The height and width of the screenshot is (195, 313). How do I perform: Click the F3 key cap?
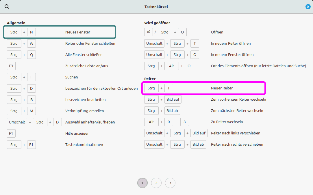(11, 66)
